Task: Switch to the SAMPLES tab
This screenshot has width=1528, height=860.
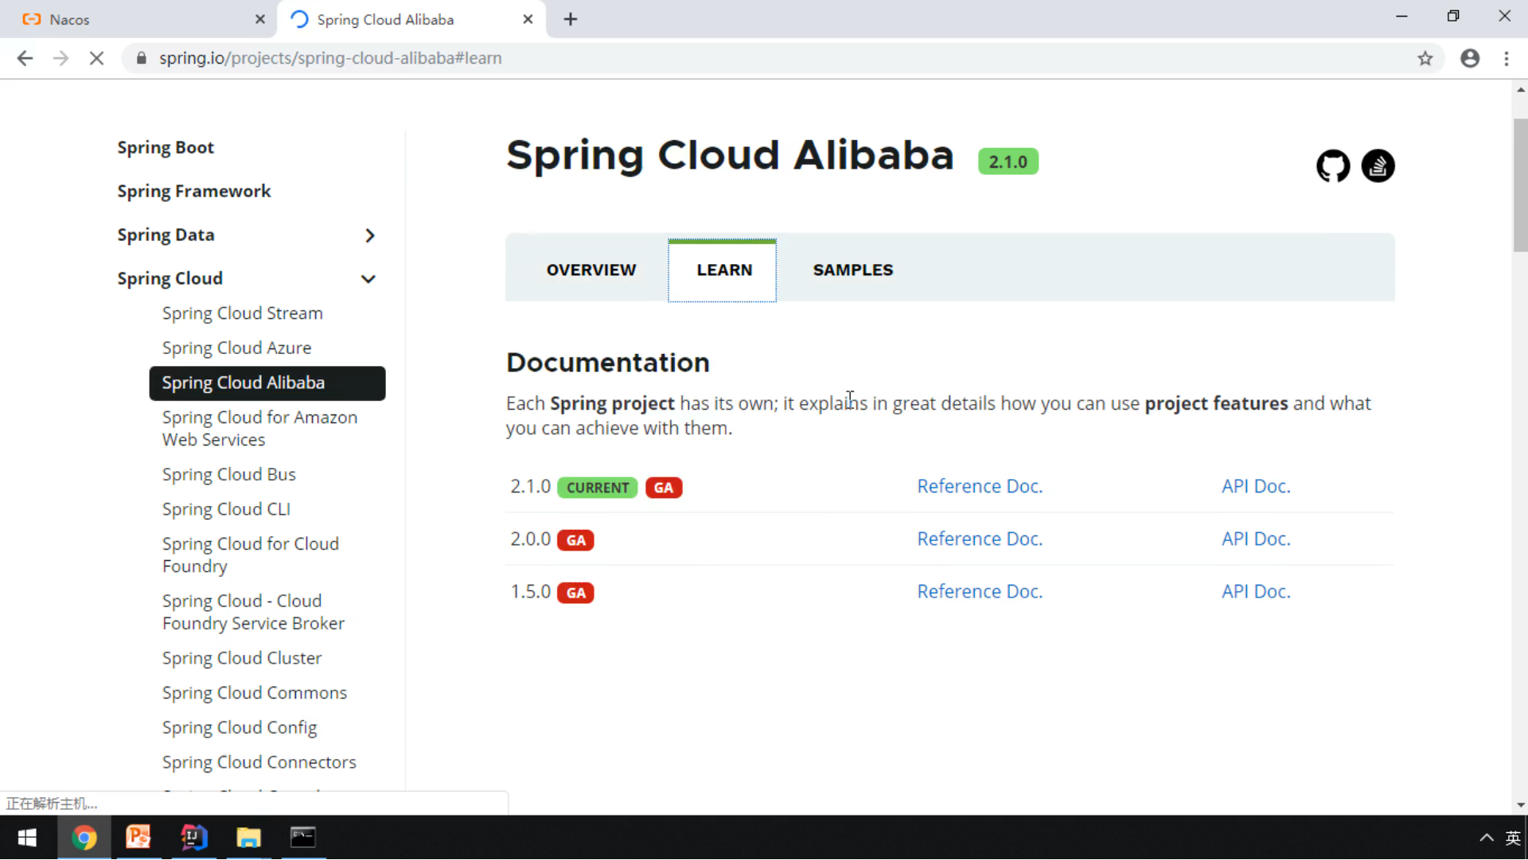Action: point(852,270)
